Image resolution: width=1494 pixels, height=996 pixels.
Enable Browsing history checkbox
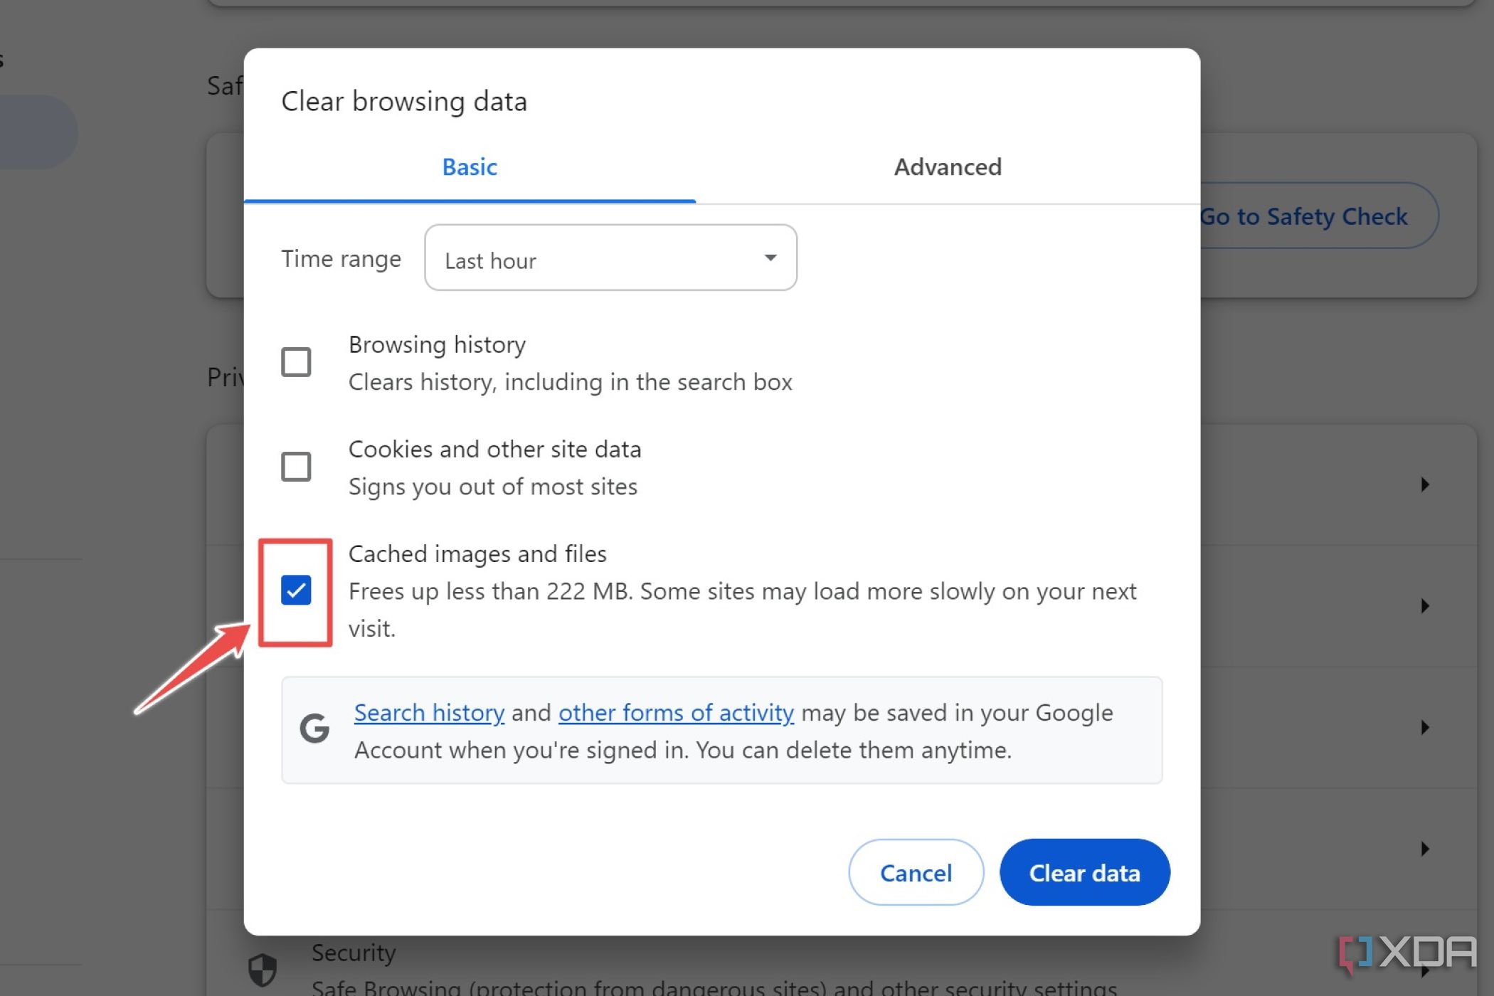coord(295,361)
